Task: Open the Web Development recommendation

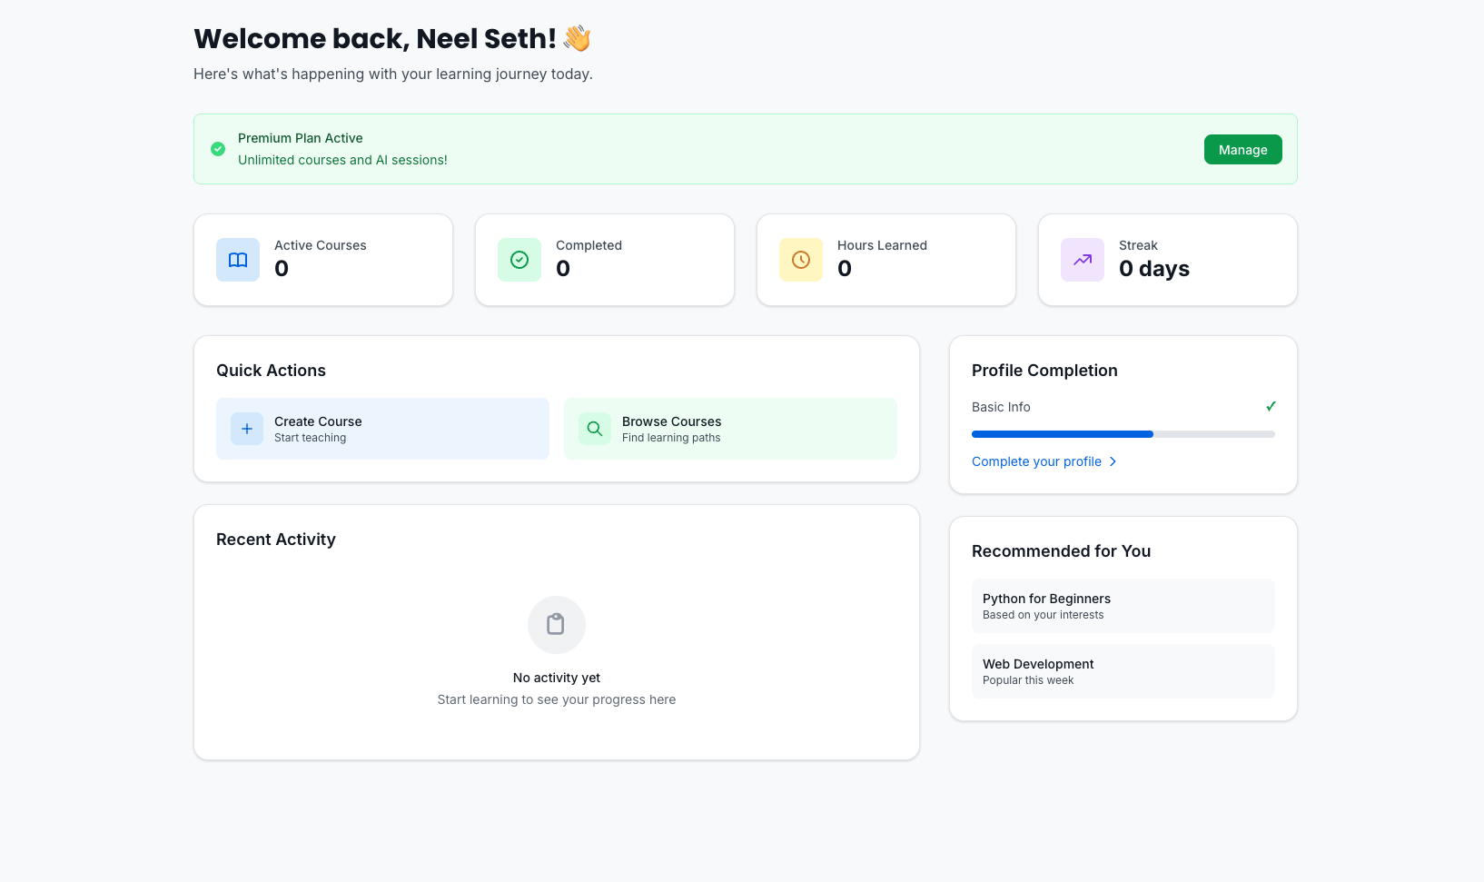Action: pyautogui.click(x=1123, y=671)
